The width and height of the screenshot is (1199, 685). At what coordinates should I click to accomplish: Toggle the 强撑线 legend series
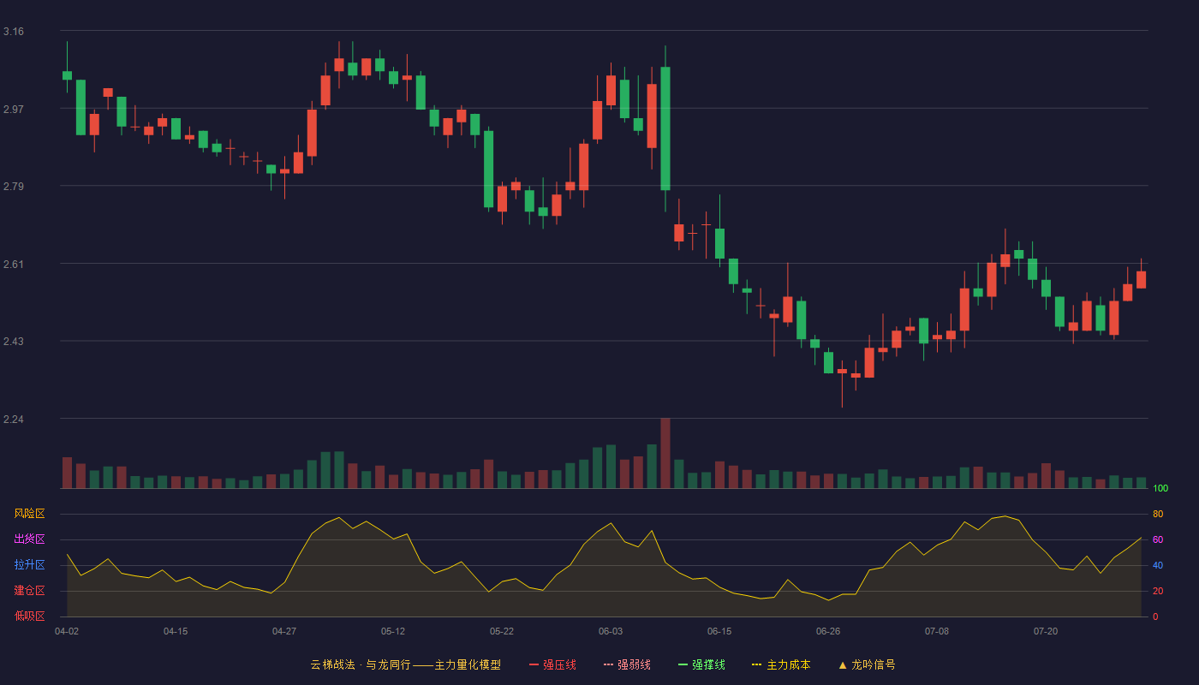[701, 664]
